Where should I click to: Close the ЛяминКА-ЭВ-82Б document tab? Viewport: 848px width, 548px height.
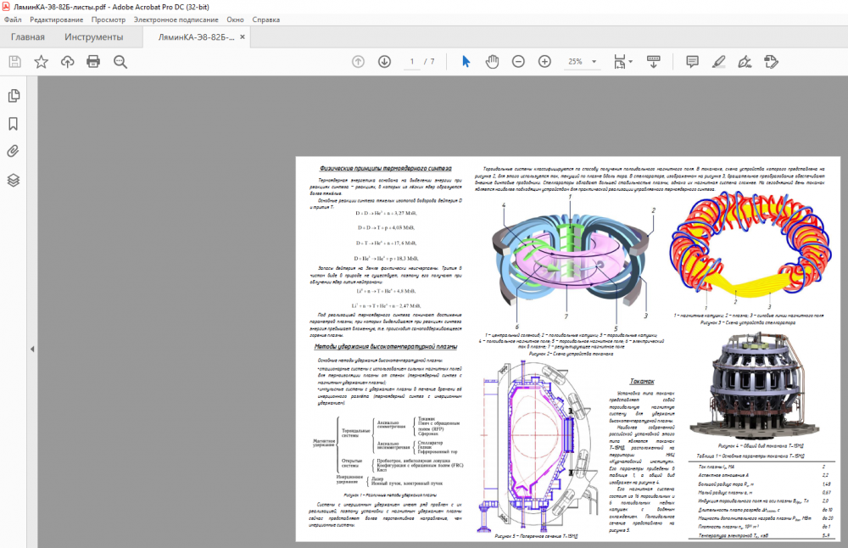[x=243, y=37]
